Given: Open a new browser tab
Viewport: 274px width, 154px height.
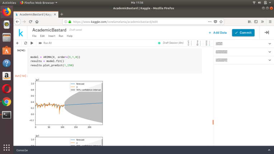Looking at the screenshot, I should 62,14.
